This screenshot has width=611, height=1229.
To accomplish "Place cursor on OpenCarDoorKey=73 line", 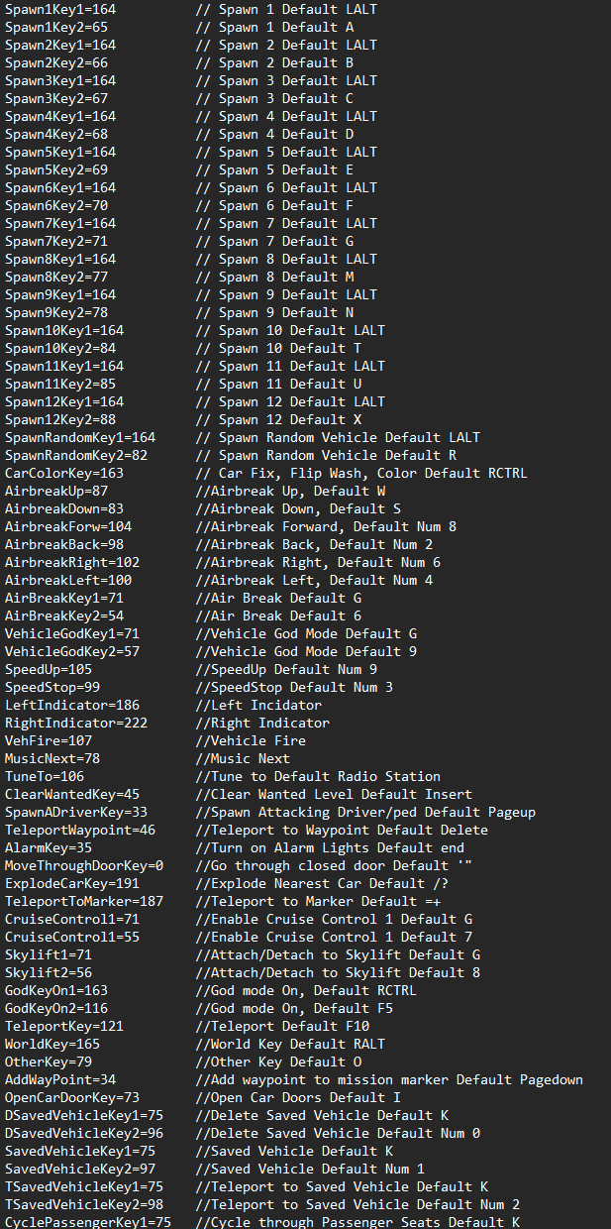I will point(72,1097).
